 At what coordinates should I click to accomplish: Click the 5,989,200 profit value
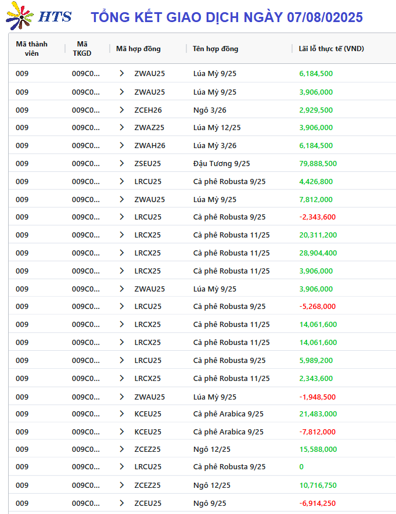click(x=316, y=361)
